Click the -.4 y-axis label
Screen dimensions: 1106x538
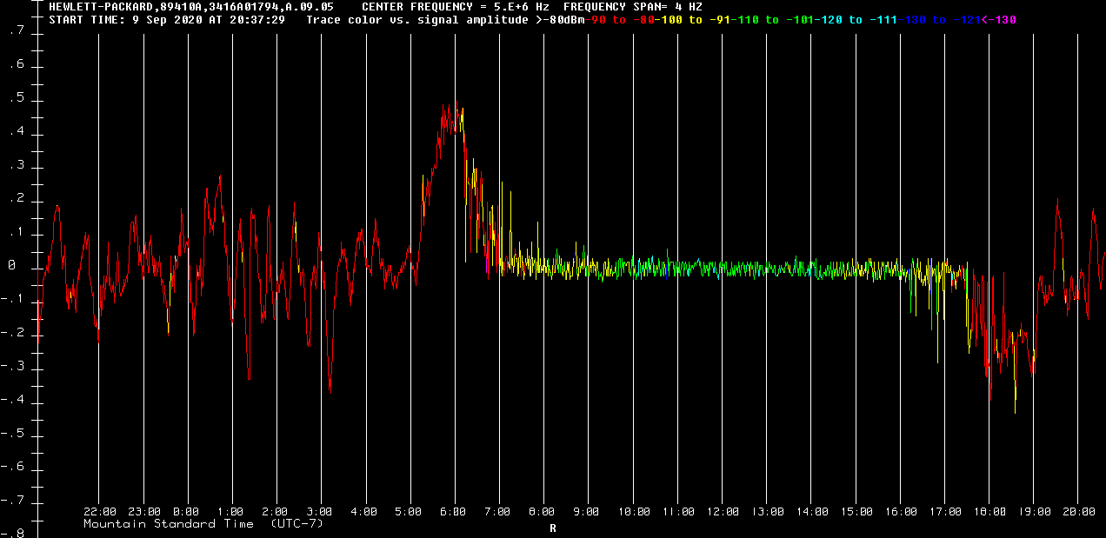[x=13, y=400]
